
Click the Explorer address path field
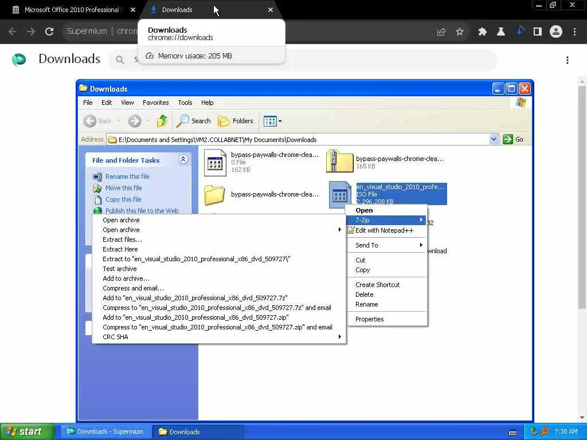coord(298,140)
